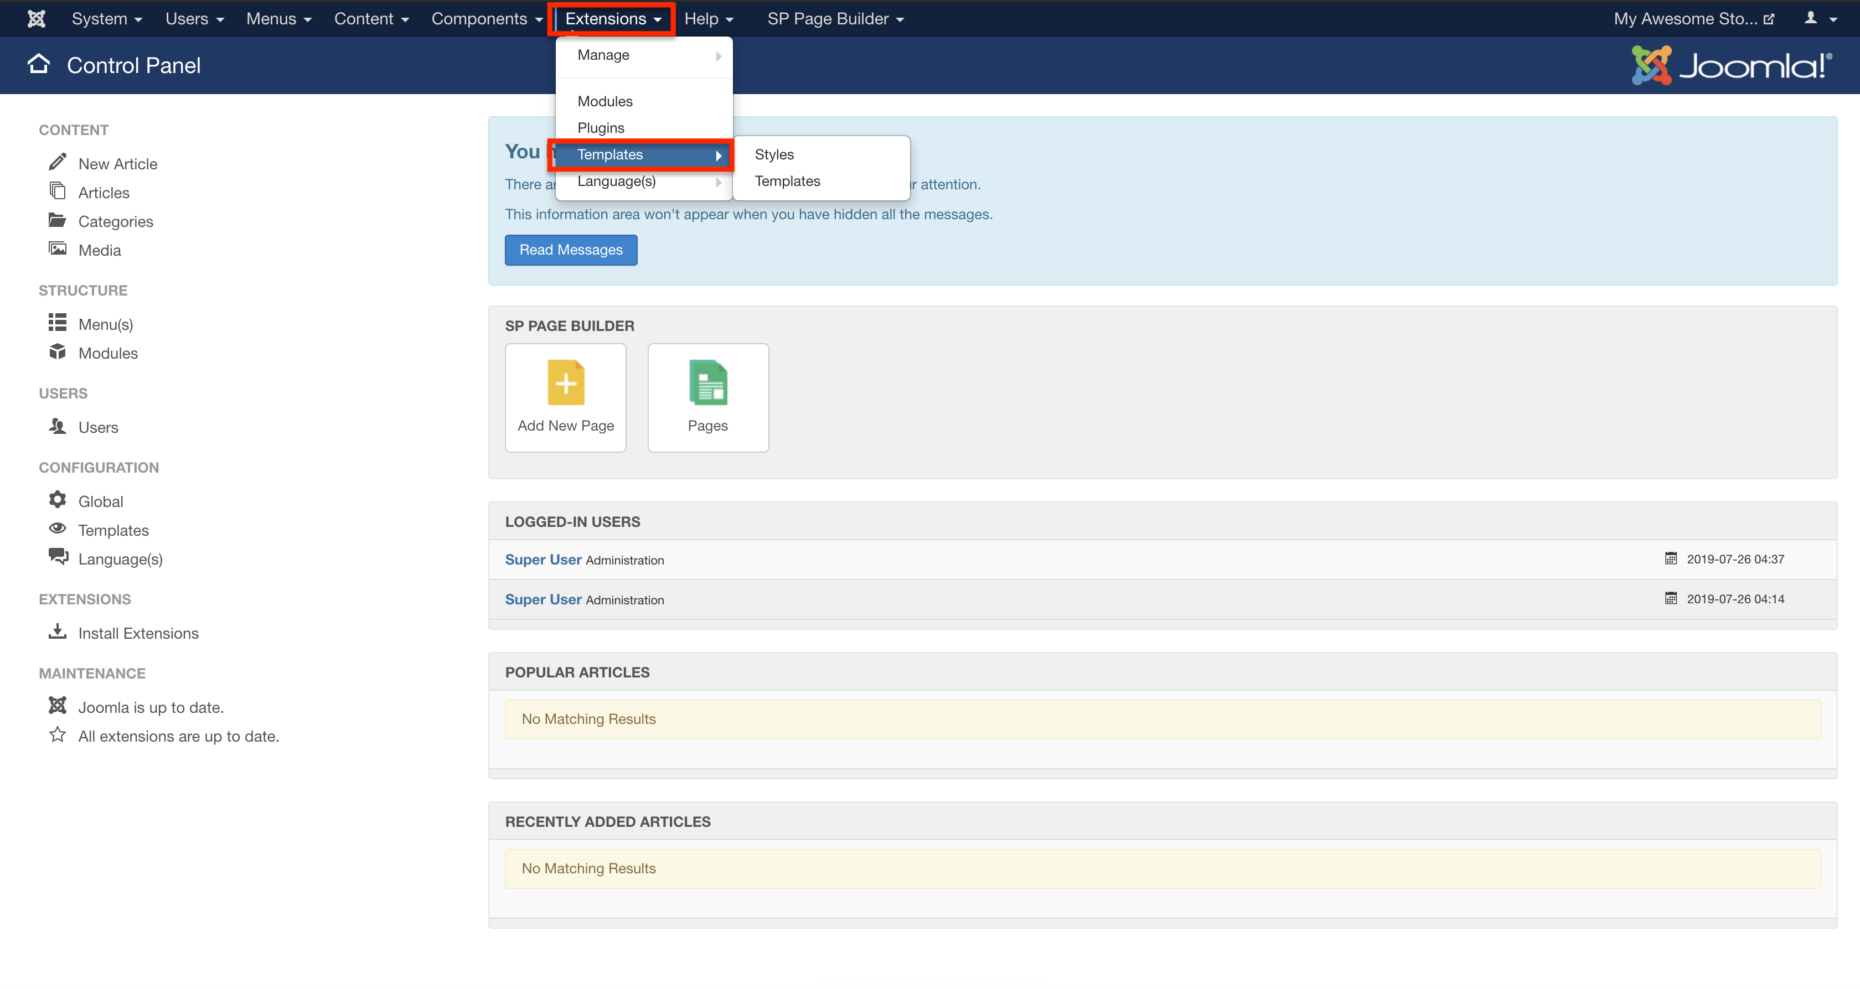Open New Article sidebar link
The height and width of the screenshot is (989, 1860).
118,164
